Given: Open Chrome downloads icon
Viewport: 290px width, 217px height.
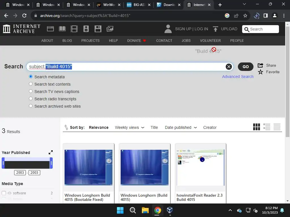Looking at the screenshot, I should 257,16.
